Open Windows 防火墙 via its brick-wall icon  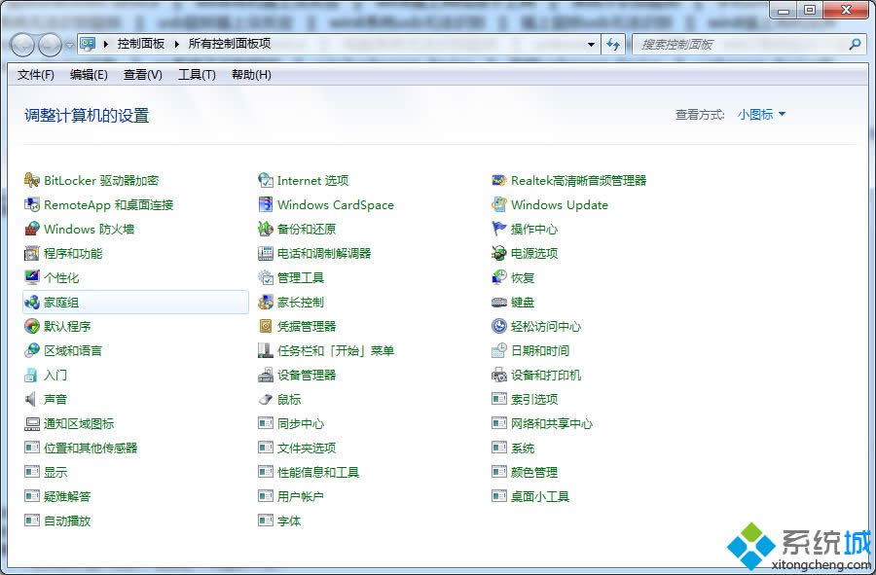point(32,229)
